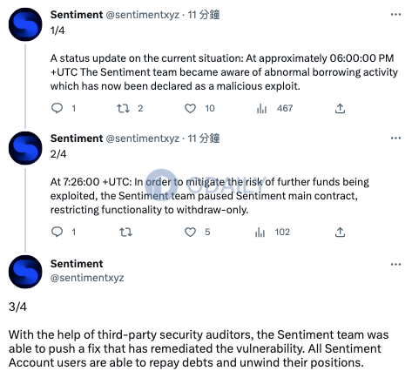The image size is (412, 371).
Task: Like the 1/4 tweet with 10 likes
Action: click(190, 109)
